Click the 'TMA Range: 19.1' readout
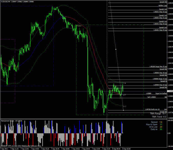The width and height of the screenshot is (173, 150). pos(158,113)
